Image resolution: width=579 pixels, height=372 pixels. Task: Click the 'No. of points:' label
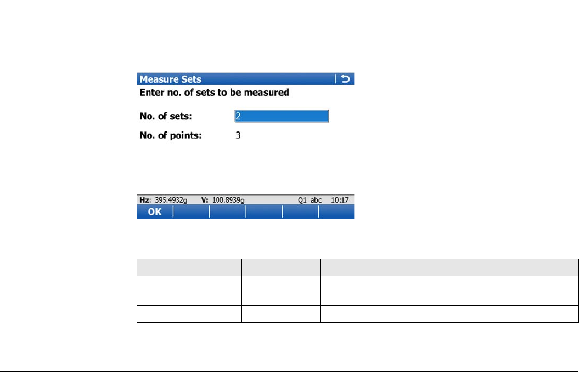171,135
